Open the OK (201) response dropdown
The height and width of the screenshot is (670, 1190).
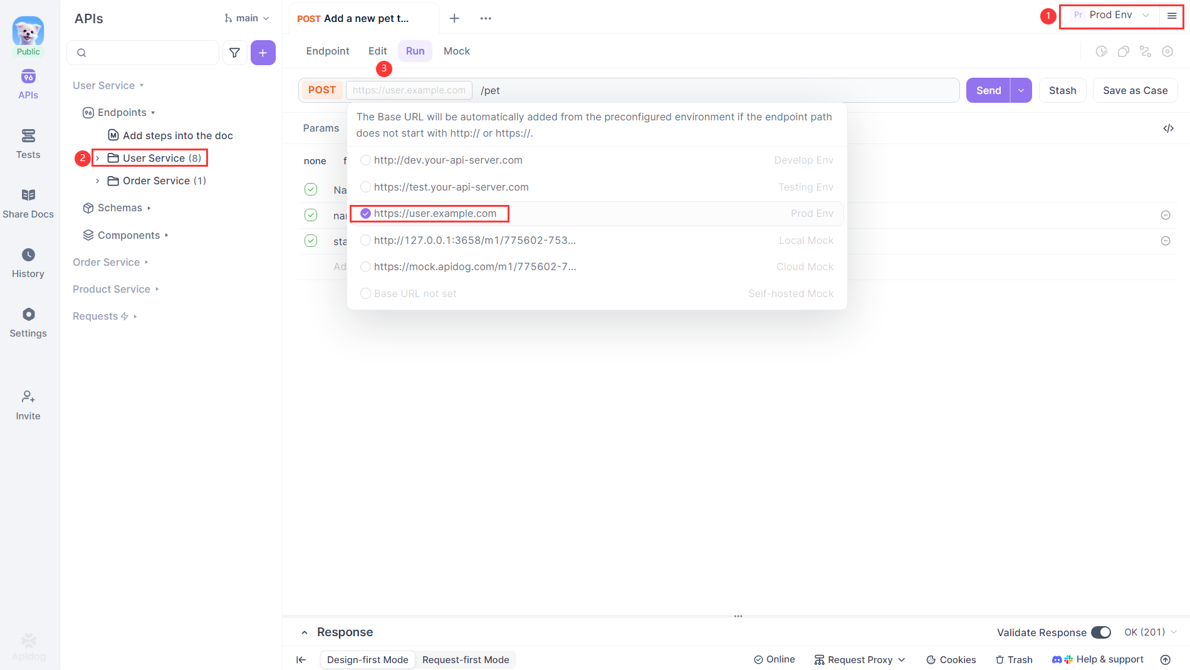point(1150,632)
